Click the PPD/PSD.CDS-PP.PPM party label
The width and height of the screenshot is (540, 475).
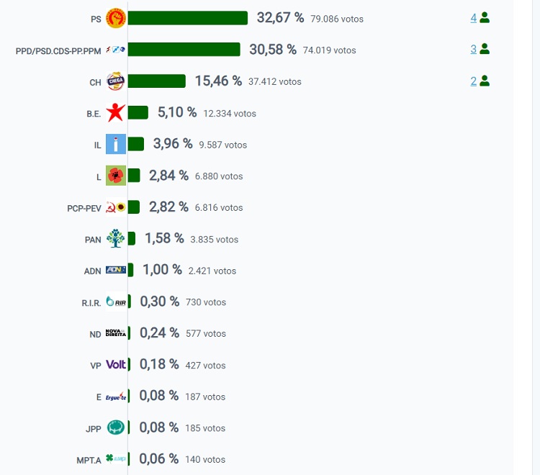[60, 50]
